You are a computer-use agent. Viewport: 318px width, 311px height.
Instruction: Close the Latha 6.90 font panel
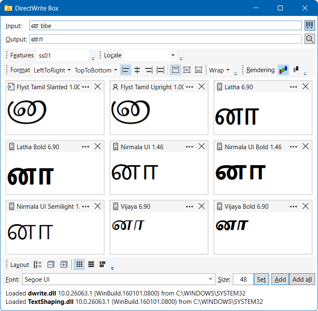pos(305,87)
